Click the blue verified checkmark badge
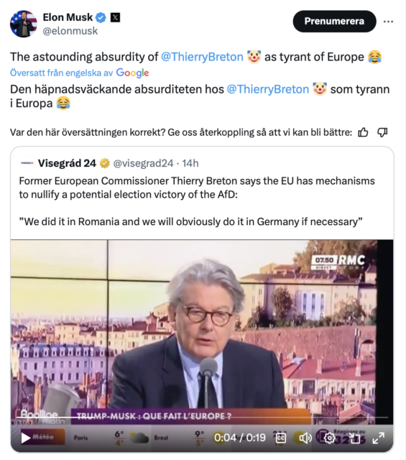 (x=101, y=17)
